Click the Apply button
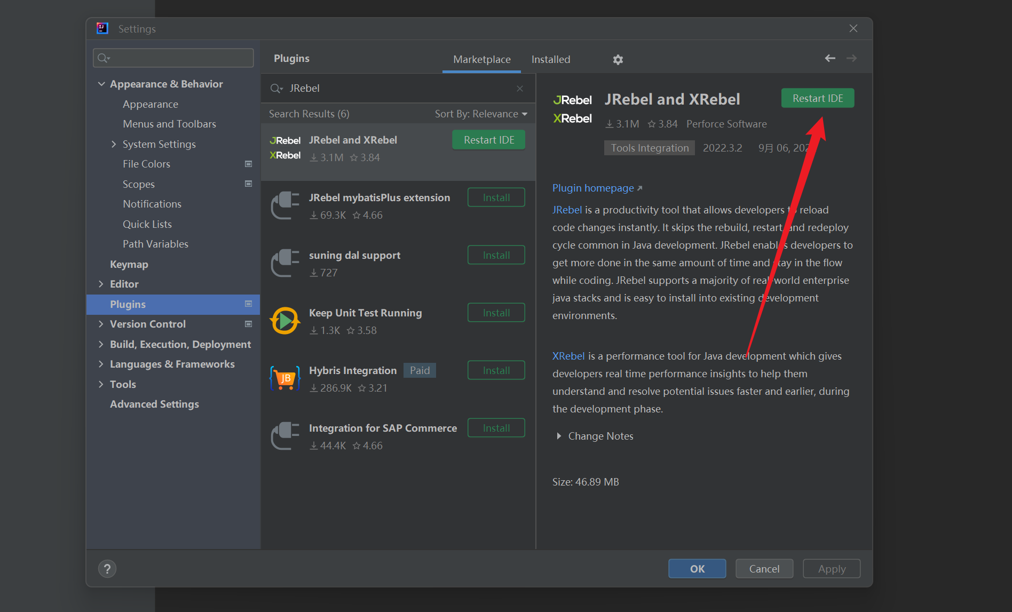 (832, 569)
